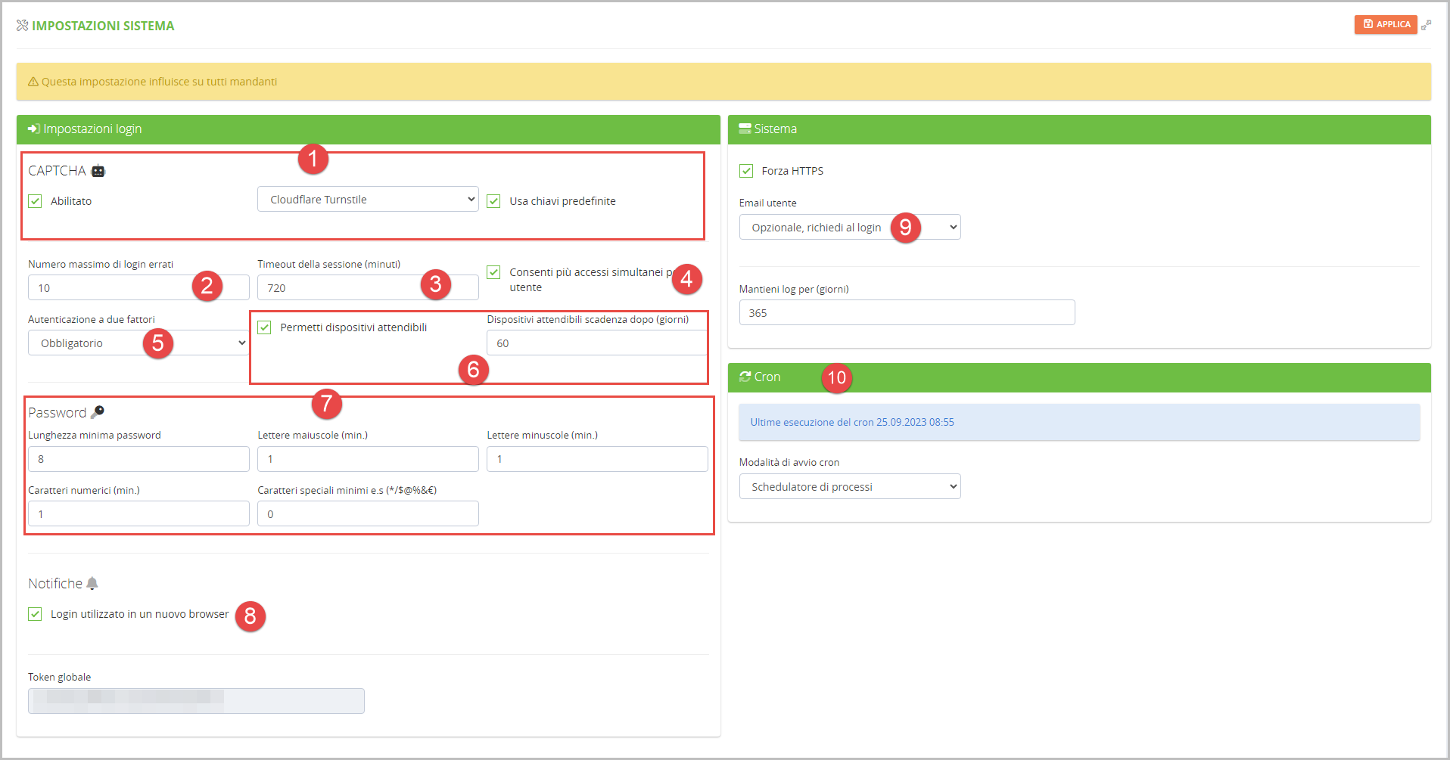This screenshot has height=760, width=1450.
Task: Toggle Permetti dispositivi attendibili checkbox
Action: [x=264, y=327]
